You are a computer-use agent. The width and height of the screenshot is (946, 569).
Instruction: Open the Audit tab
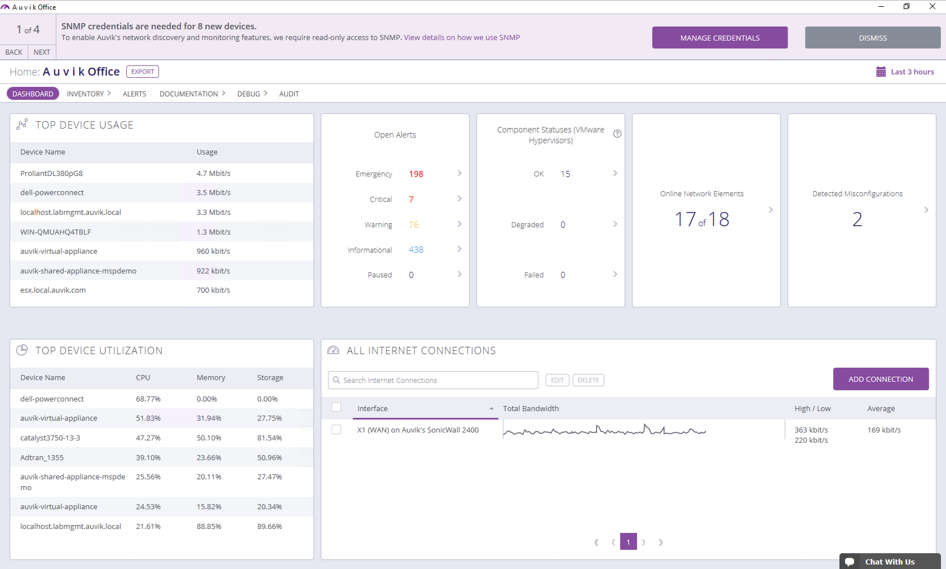[x=289, y=94]
